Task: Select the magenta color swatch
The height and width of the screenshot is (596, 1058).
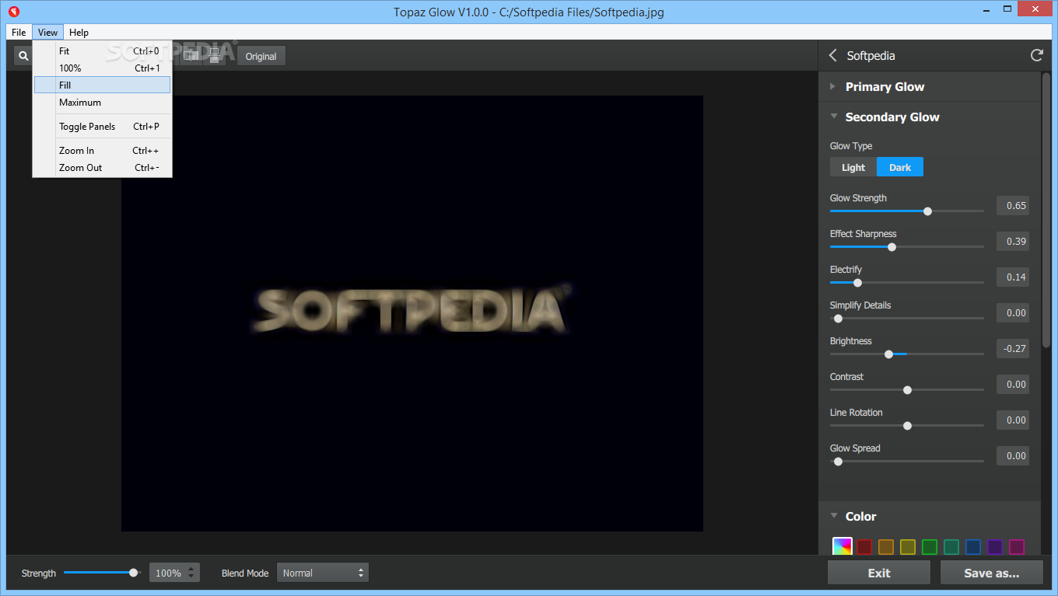Action: [1016, 547]
